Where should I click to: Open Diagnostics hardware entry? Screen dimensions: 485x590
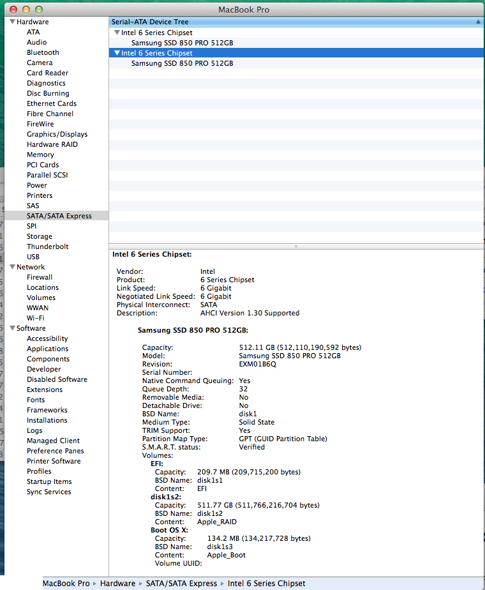pyautogui.click(x=46, y=83)
